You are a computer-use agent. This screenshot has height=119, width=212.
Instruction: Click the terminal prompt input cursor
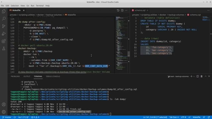tap(110, 114)
